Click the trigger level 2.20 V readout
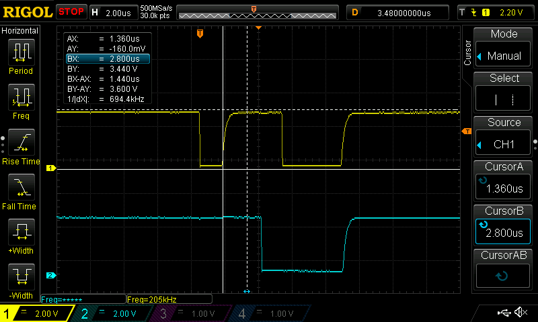This screenshot has width=538, height=322. (511, 13)
